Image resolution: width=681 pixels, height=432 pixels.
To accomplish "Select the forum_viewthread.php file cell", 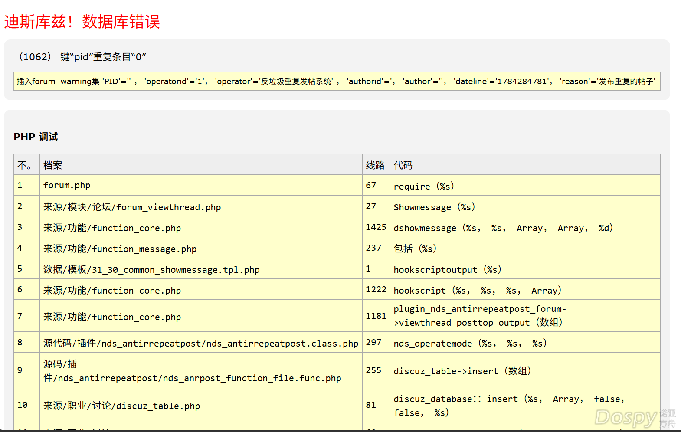I will 201,206.
